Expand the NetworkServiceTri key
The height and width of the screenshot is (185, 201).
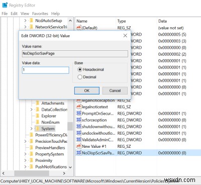[x=25, y=27]
